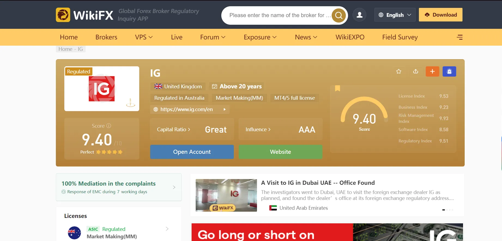Click the active carousel indicator dot
The width and height of the screenshot is (502, 241).
pyautogui.click(x=444, y=210)
